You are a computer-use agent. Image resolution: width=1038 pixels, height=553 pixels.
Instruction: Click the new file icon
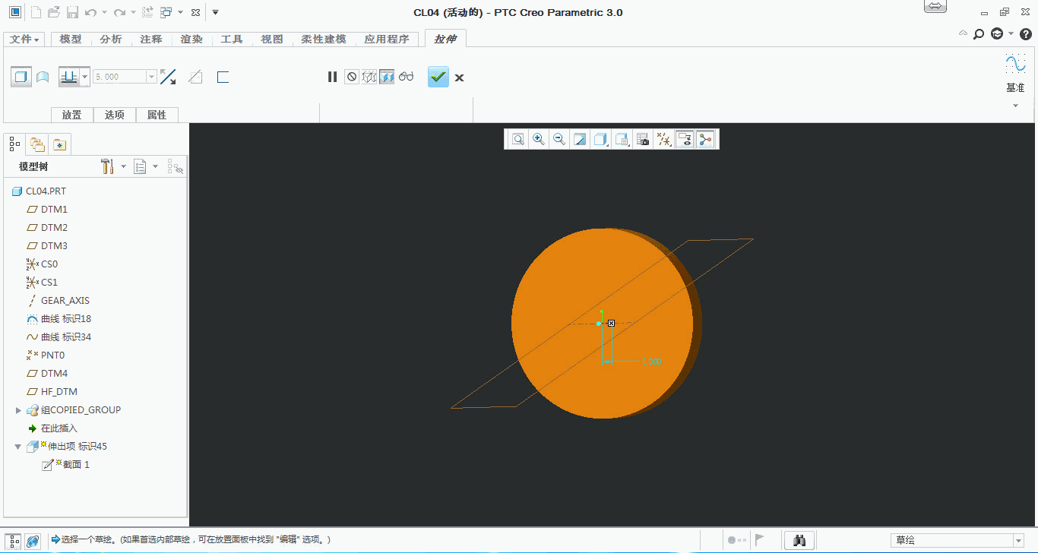tap(36, 12)
